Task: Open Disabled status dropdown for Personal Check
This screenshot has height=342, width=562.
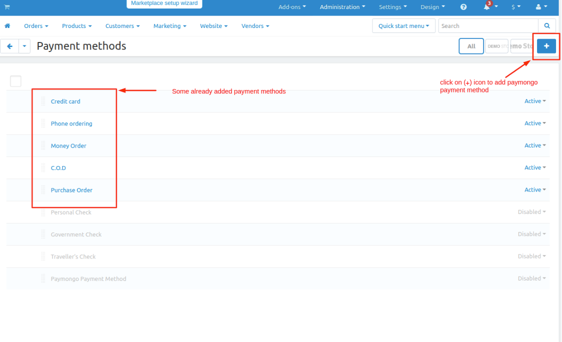Action: (x=531, y=212)
